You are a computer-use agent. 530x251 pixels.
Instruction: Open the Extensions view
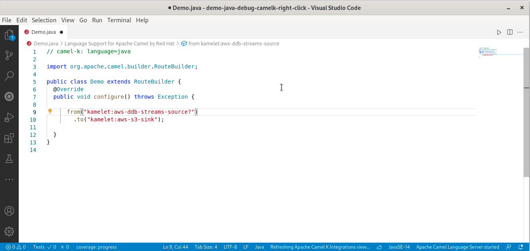coord(10,138)
